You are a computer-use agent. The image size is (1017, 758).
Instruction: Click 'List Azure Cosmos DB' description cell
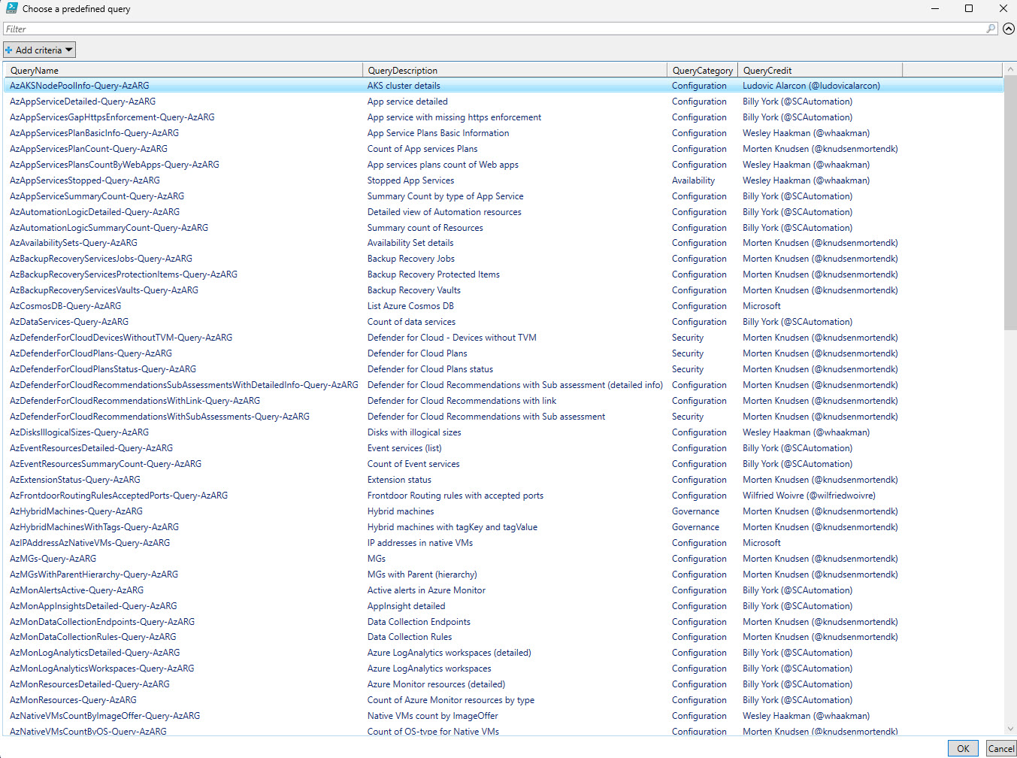click(x=410, y=306)
